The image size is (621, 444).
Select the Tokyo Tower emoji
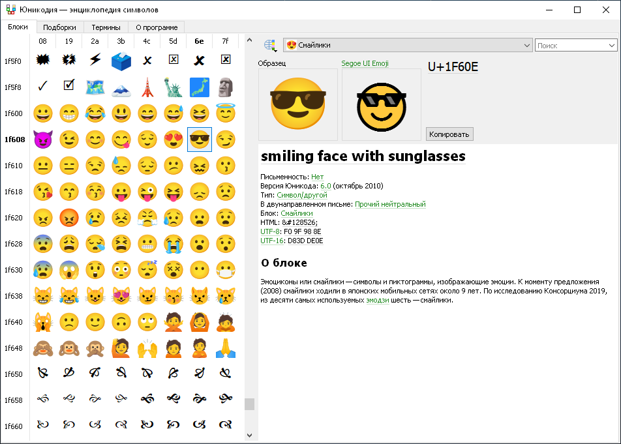tap(147, 87)
